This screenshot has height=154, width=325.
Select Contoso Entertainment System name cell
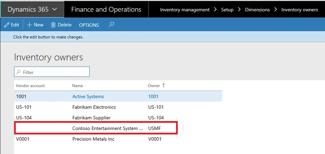coord(108,128)
